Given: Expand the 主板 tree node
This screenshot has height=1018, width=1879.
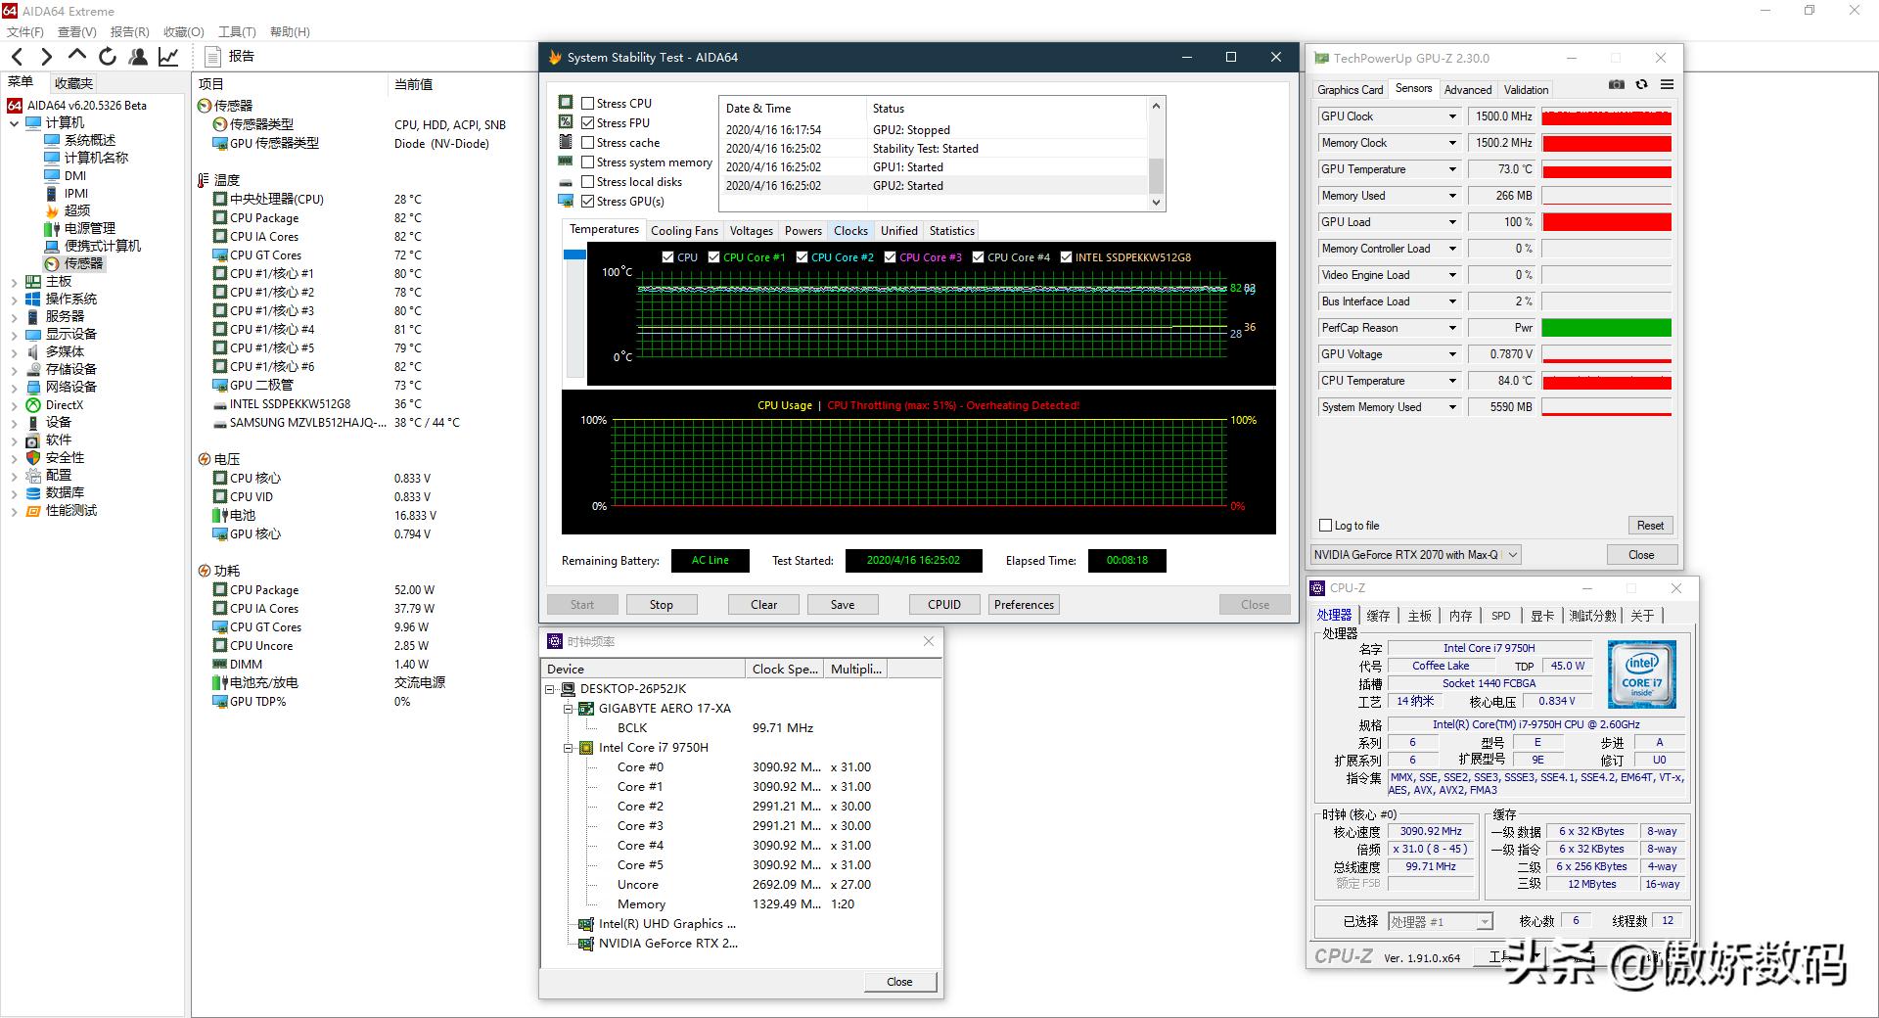Looking at the screenshot, I should pyautogui.click(x=14, y=282).
